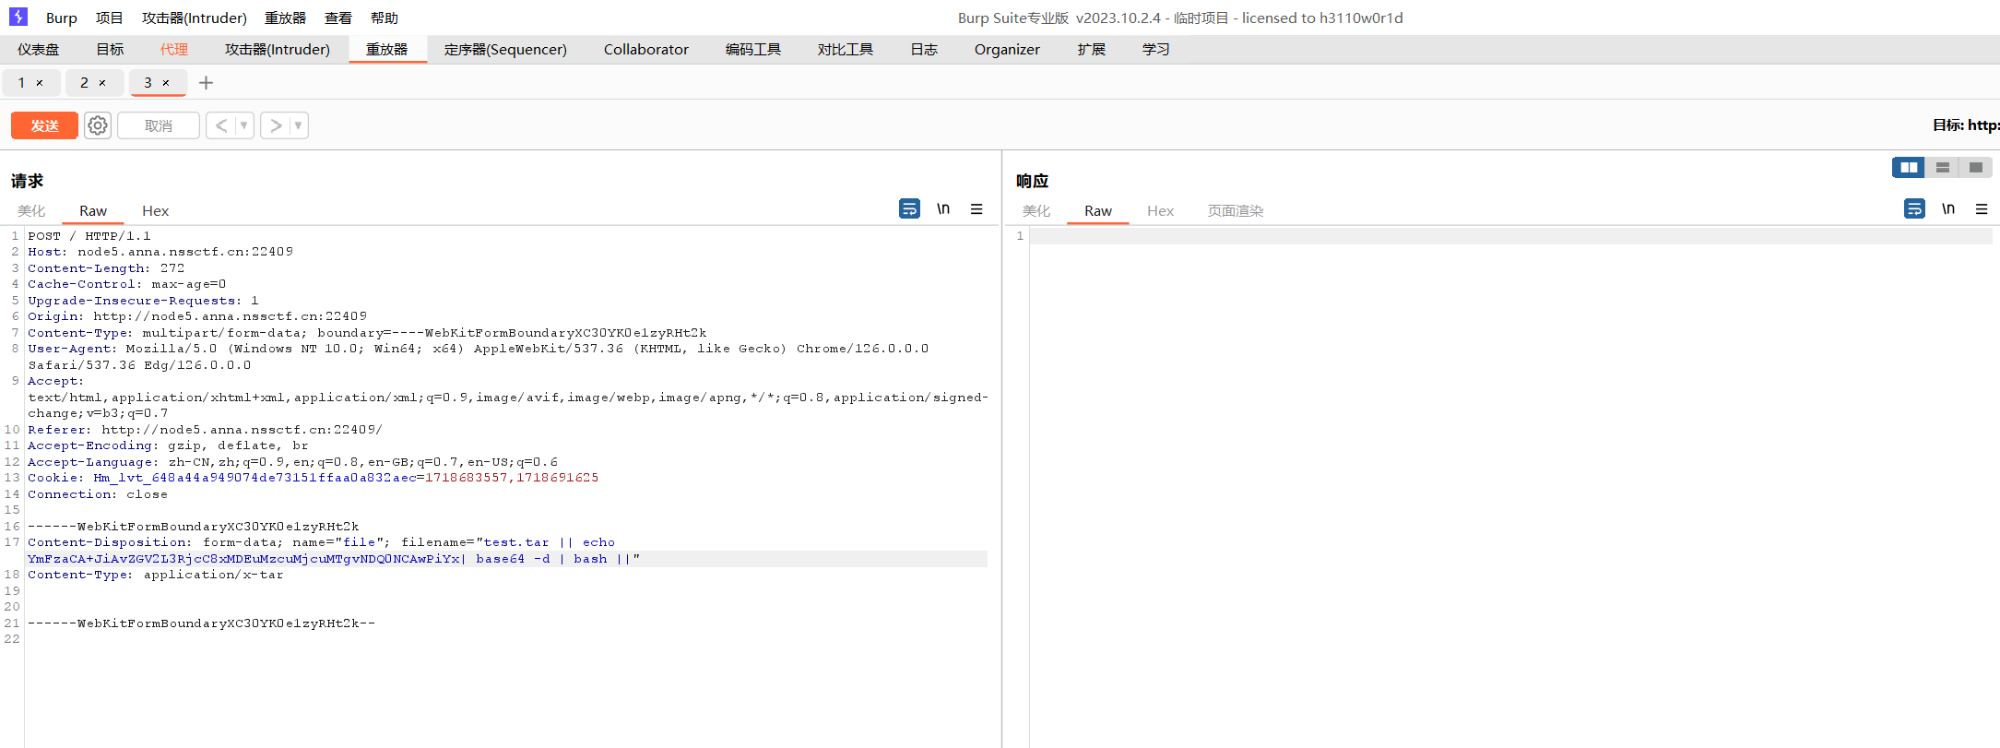Close Repeater tab 2
The image size is (2000, 748).
[x=102, y=83]
